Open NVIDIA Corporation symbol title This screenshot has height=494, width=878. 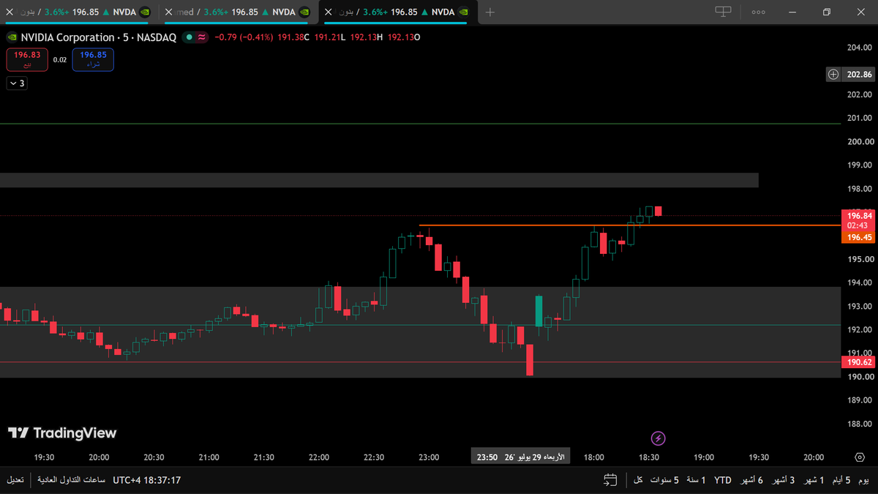(98, 37)
